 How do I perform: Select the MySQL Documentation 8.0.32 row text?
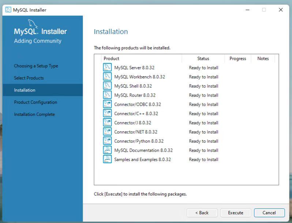(143, 150)
